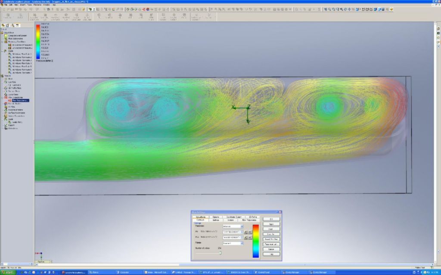This screenshot has height=275, width=441.
Task: Click into the Min value input field
Action: (x=232, y=232)
